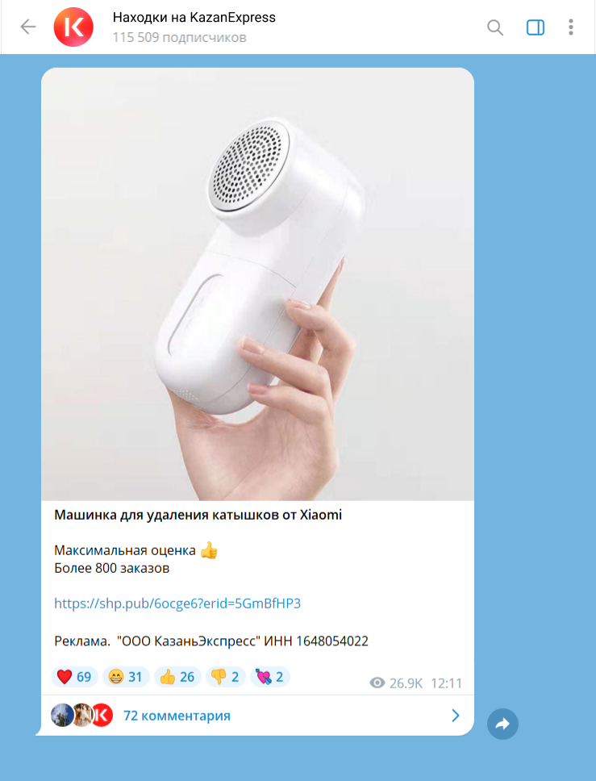The height and width of the screenshot is (781, 596).
Task: Forward the post with share arrow
Action: pyautogui.click(x=502, y=724)
